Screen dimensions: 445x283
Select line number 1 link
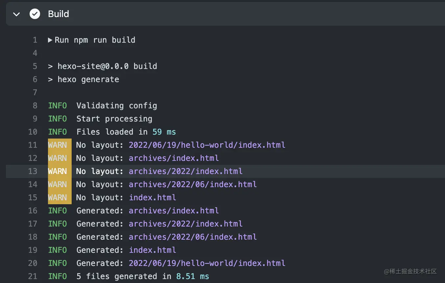point(35,40)
